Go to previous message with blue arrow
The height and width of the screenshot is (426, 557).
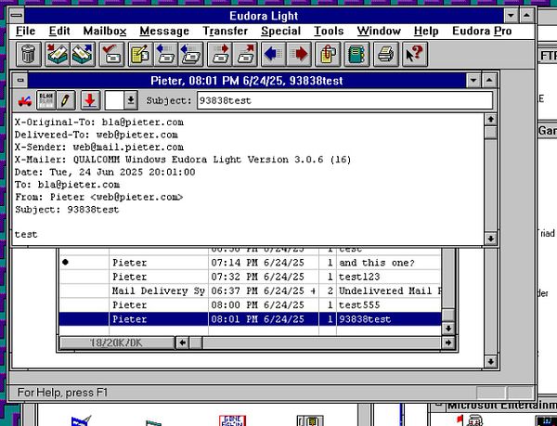point(274,55)
